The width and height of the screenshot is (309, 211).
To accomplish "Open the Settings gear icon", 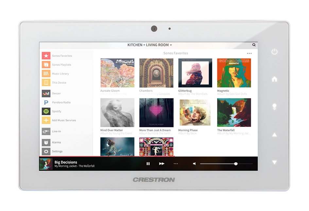I will pyautogui.click(x=46, y=151).
